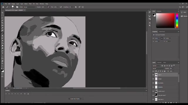This screenshot has width=188, height=105.
Task: Hide the base copy 3 layer
Action: tap(153, 99)
